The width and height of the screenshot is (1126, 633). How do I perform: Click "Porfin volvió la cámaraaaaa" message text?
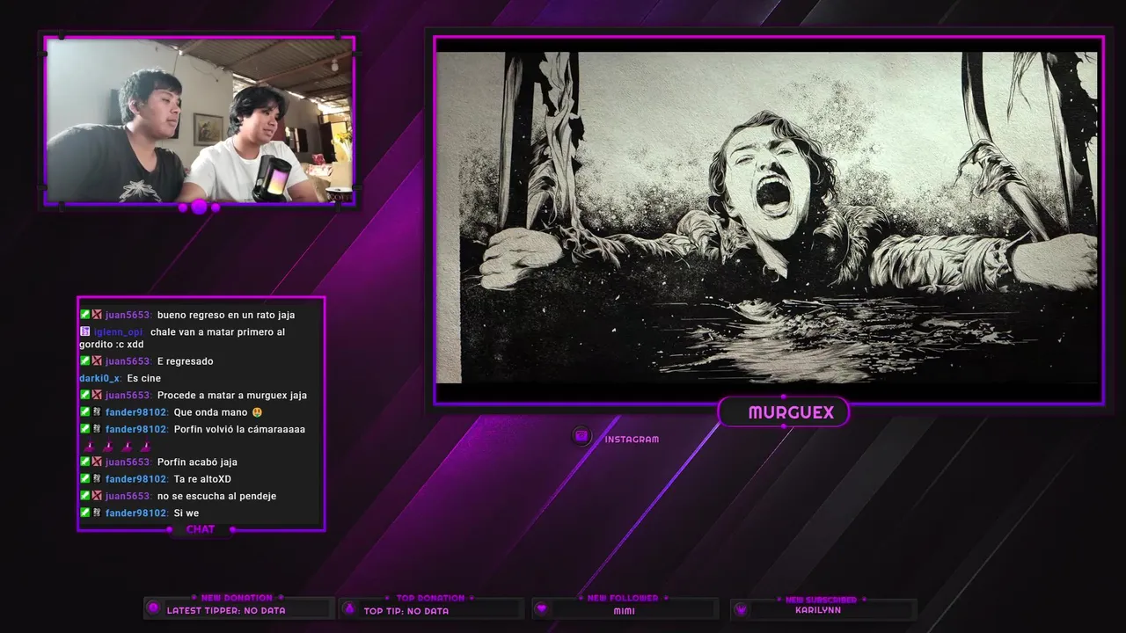click(x=239, y=429)
